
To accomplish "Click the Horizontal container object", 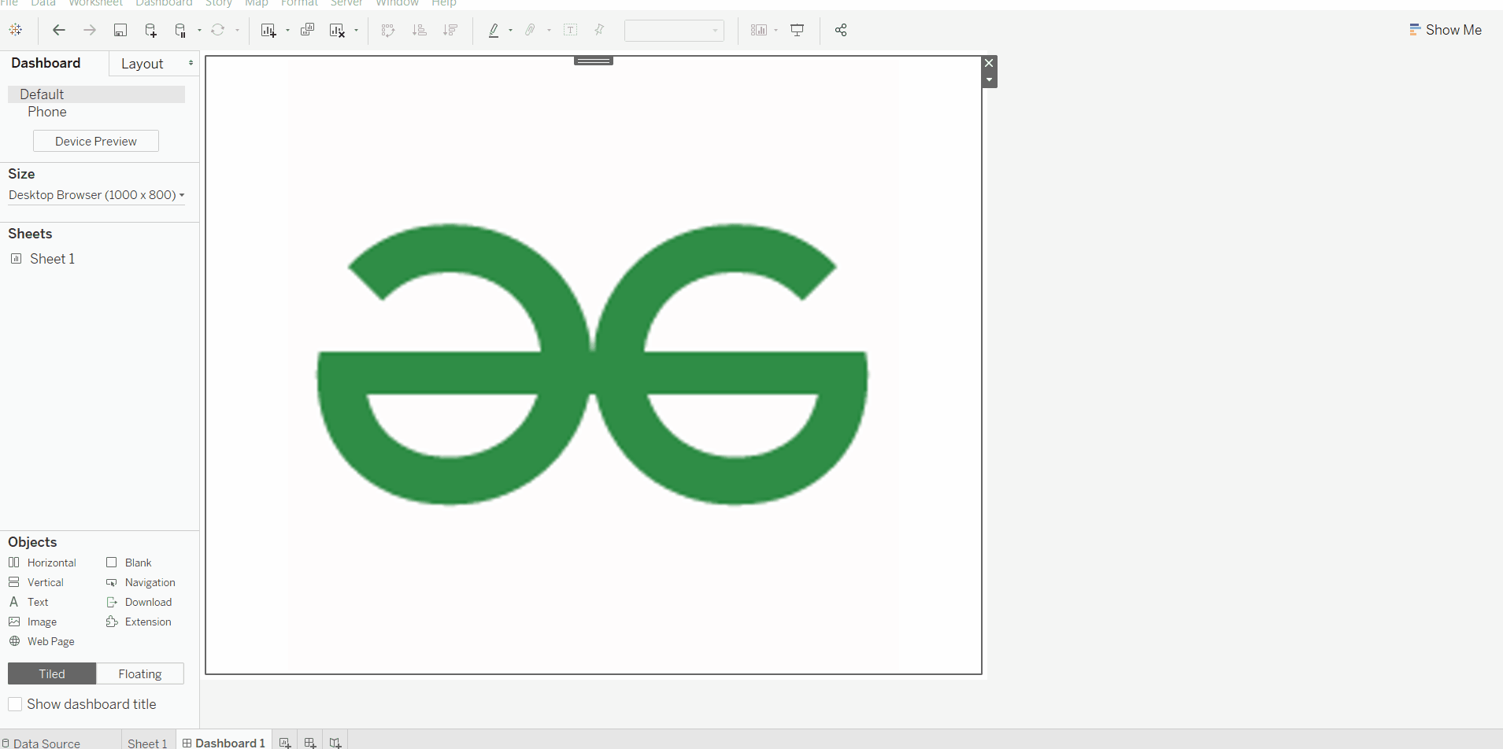I will point(43,563).
